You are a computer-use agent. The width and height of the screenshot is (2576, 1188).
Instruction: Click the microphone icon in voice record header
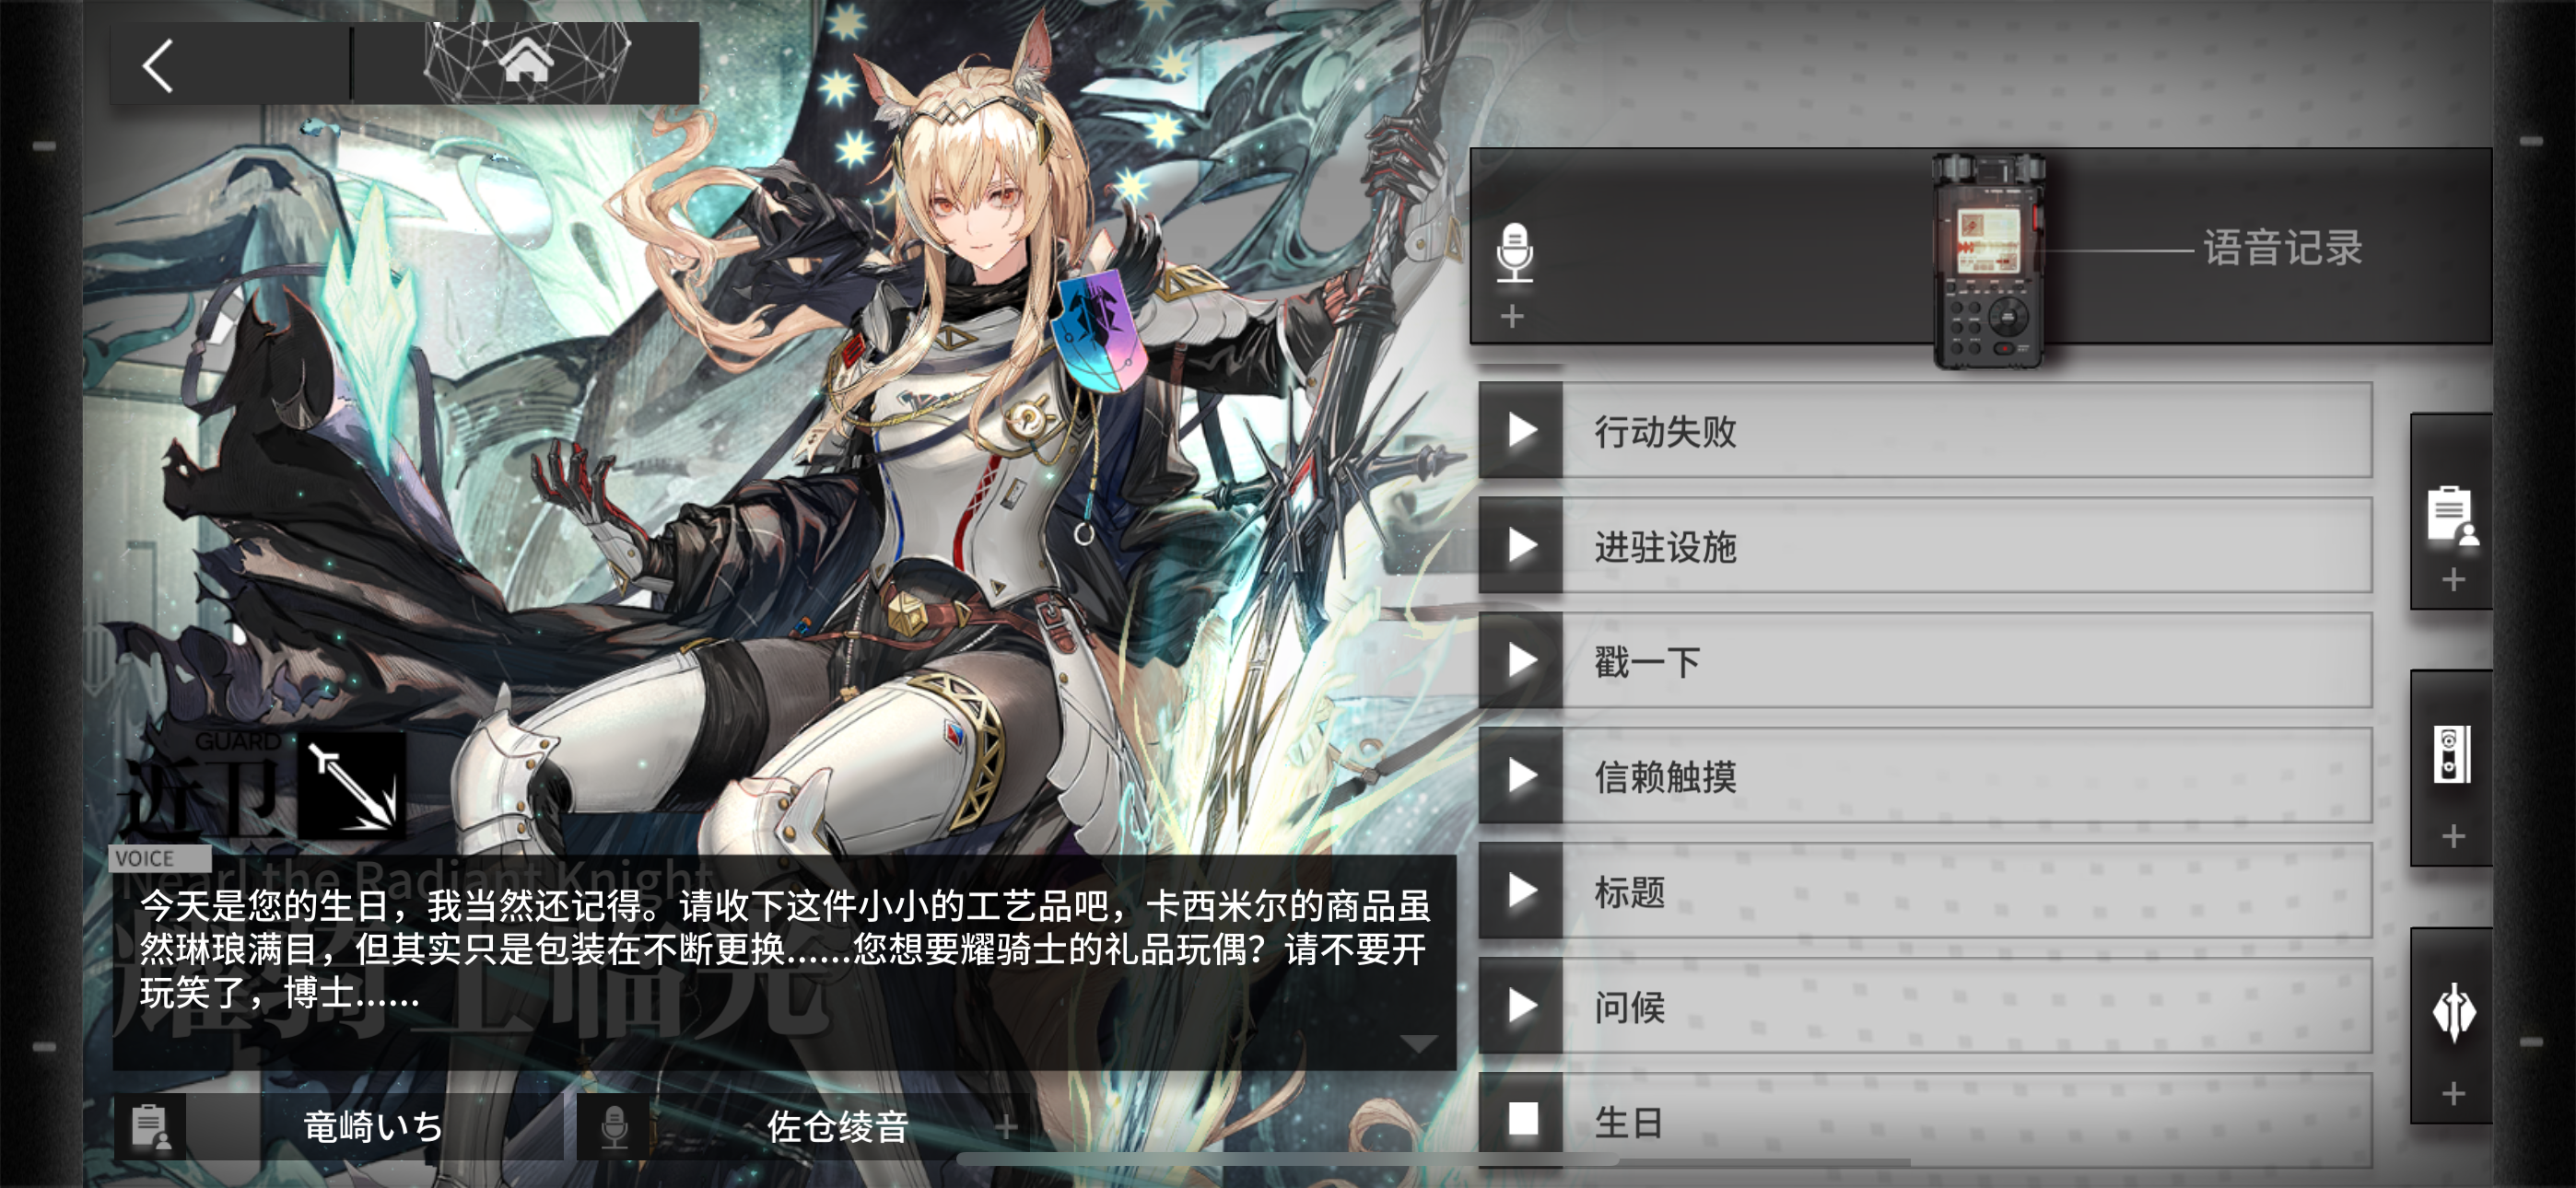(1514, 252)
